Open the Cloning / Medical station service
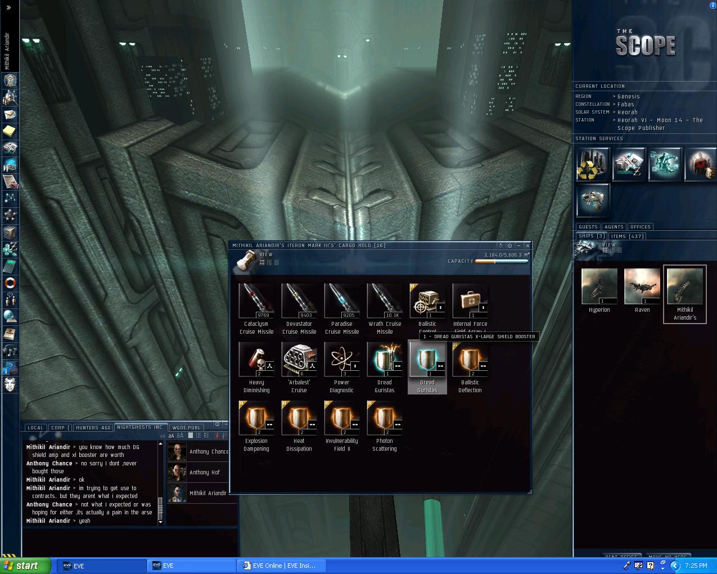Screen dimensions: 717x574 (x=665, y=164)
